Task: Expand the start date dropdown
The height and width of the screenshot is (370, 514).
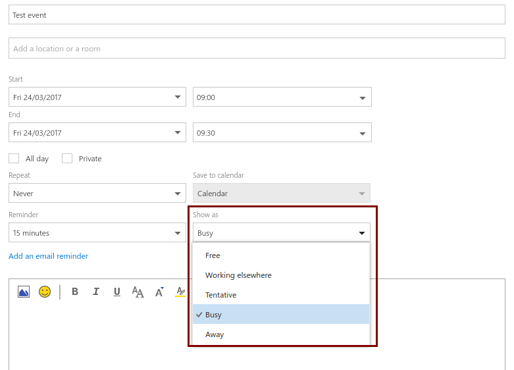Action: [x=177, y=97]
